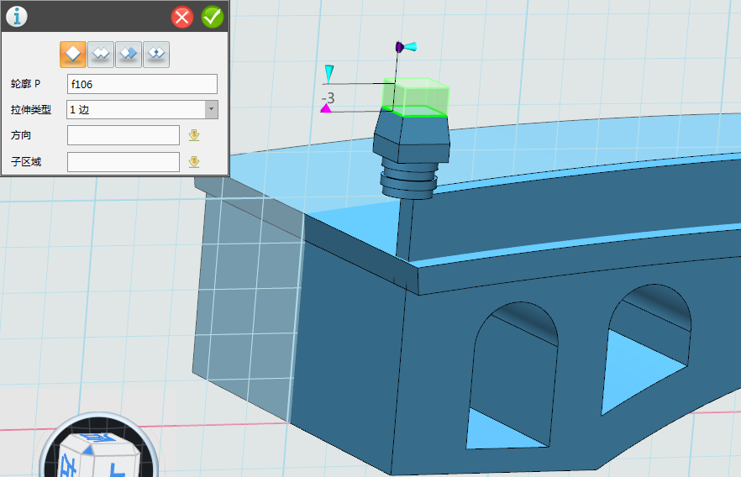Click the 轮廓 P field containing f106

(142, 84)
